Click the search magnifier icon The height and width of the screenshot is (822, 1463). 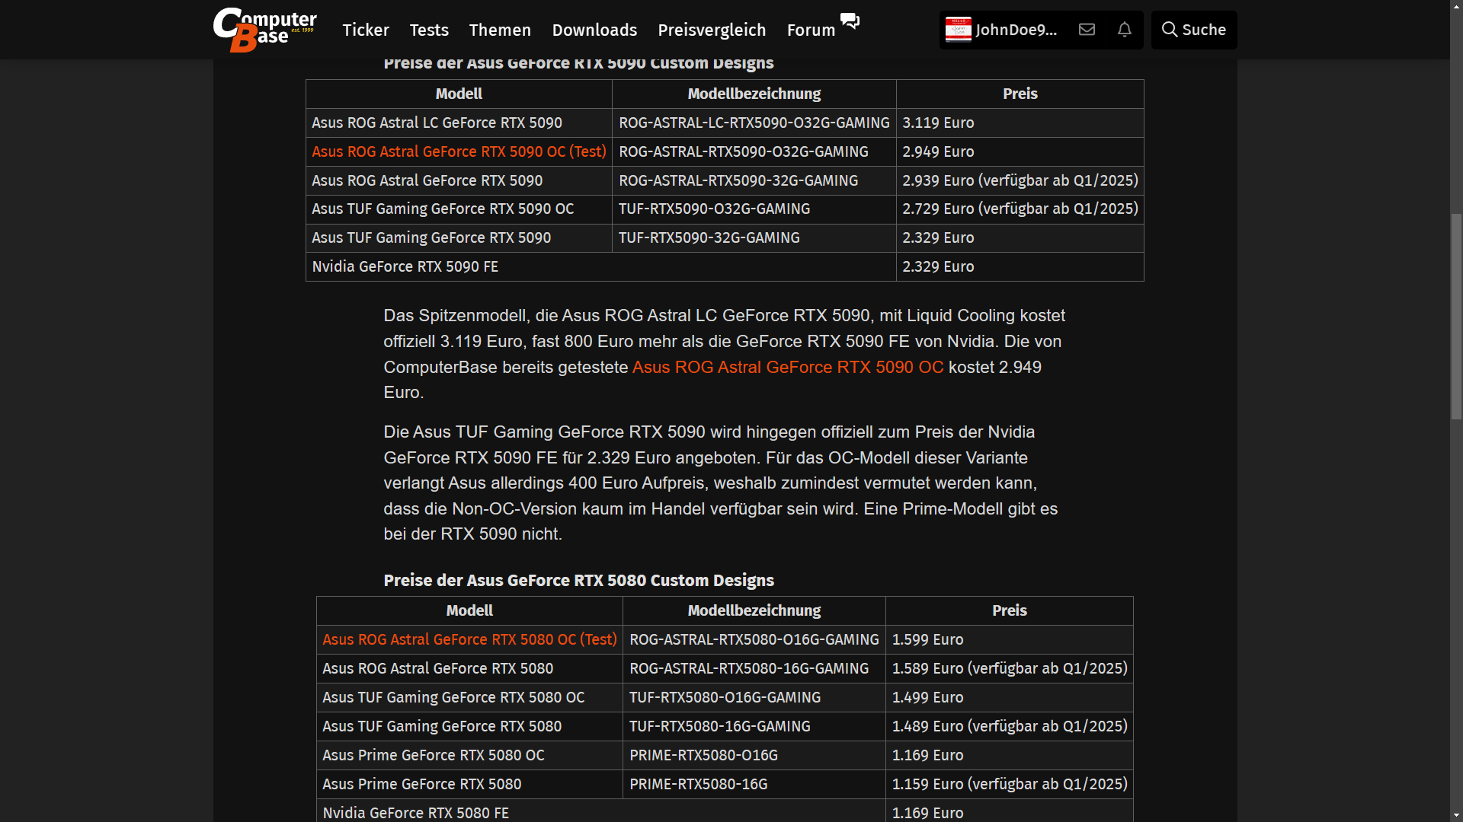coord(1169,30)
